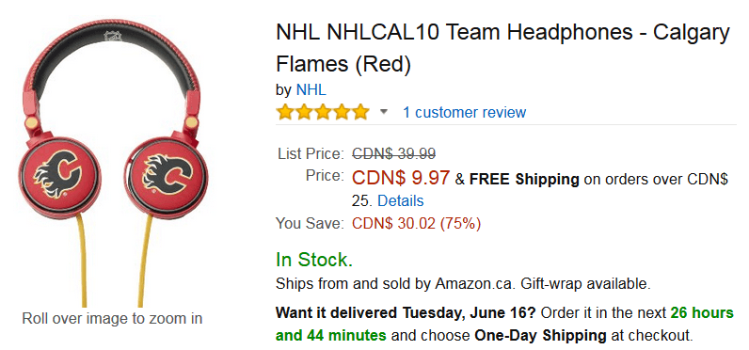Open the 1 customer review link
Viewport: 749px width, 350px height.
464,113
